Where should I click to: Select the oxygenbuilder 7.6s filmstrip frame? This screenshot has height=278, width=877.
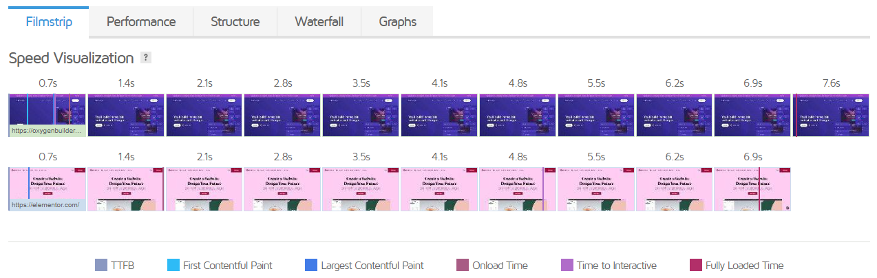831,115
